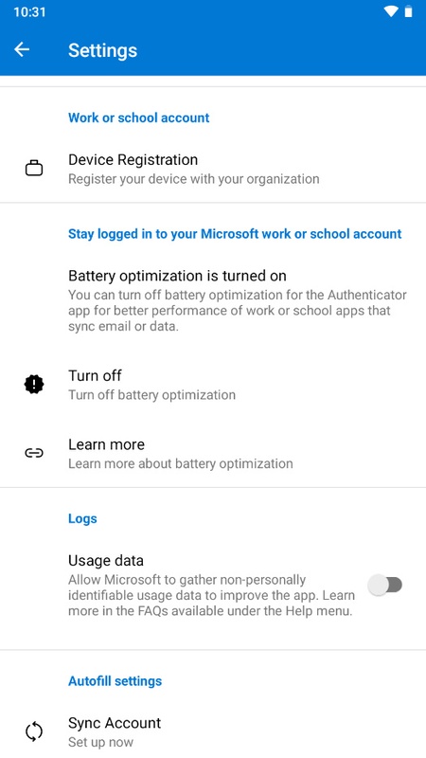426x758 pixels.
Task: Tap the warning badge icon beside Turn off
Action: coord(34,385)
